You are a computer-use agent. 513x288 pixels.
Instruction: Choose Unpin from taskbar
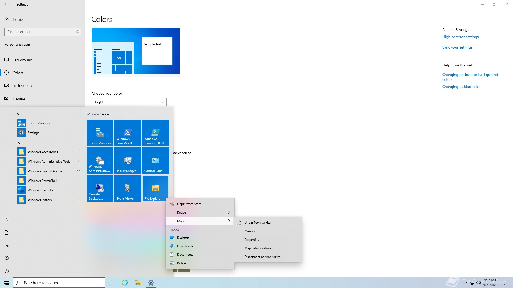click(267, 223)
